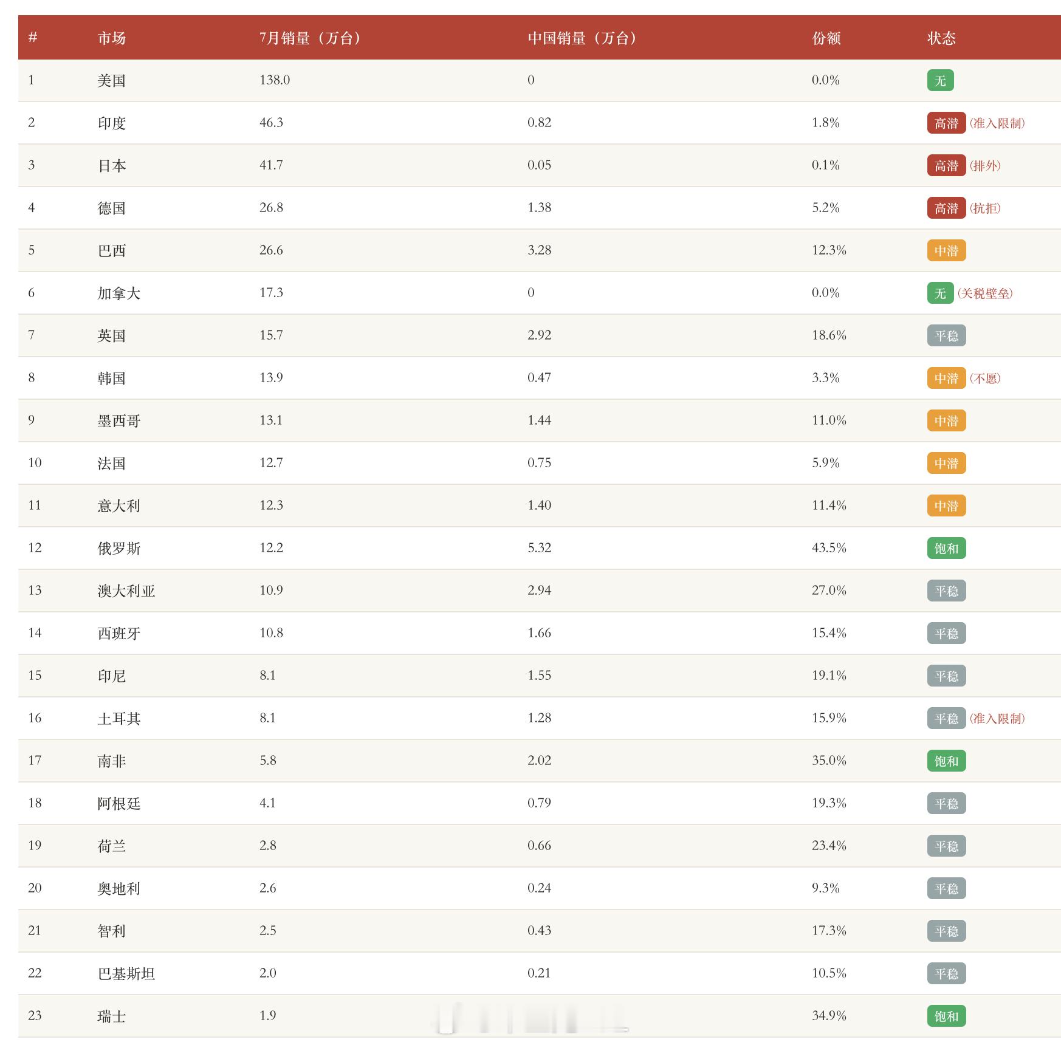
Task: Click the 份额 column header
Action: 826,38
